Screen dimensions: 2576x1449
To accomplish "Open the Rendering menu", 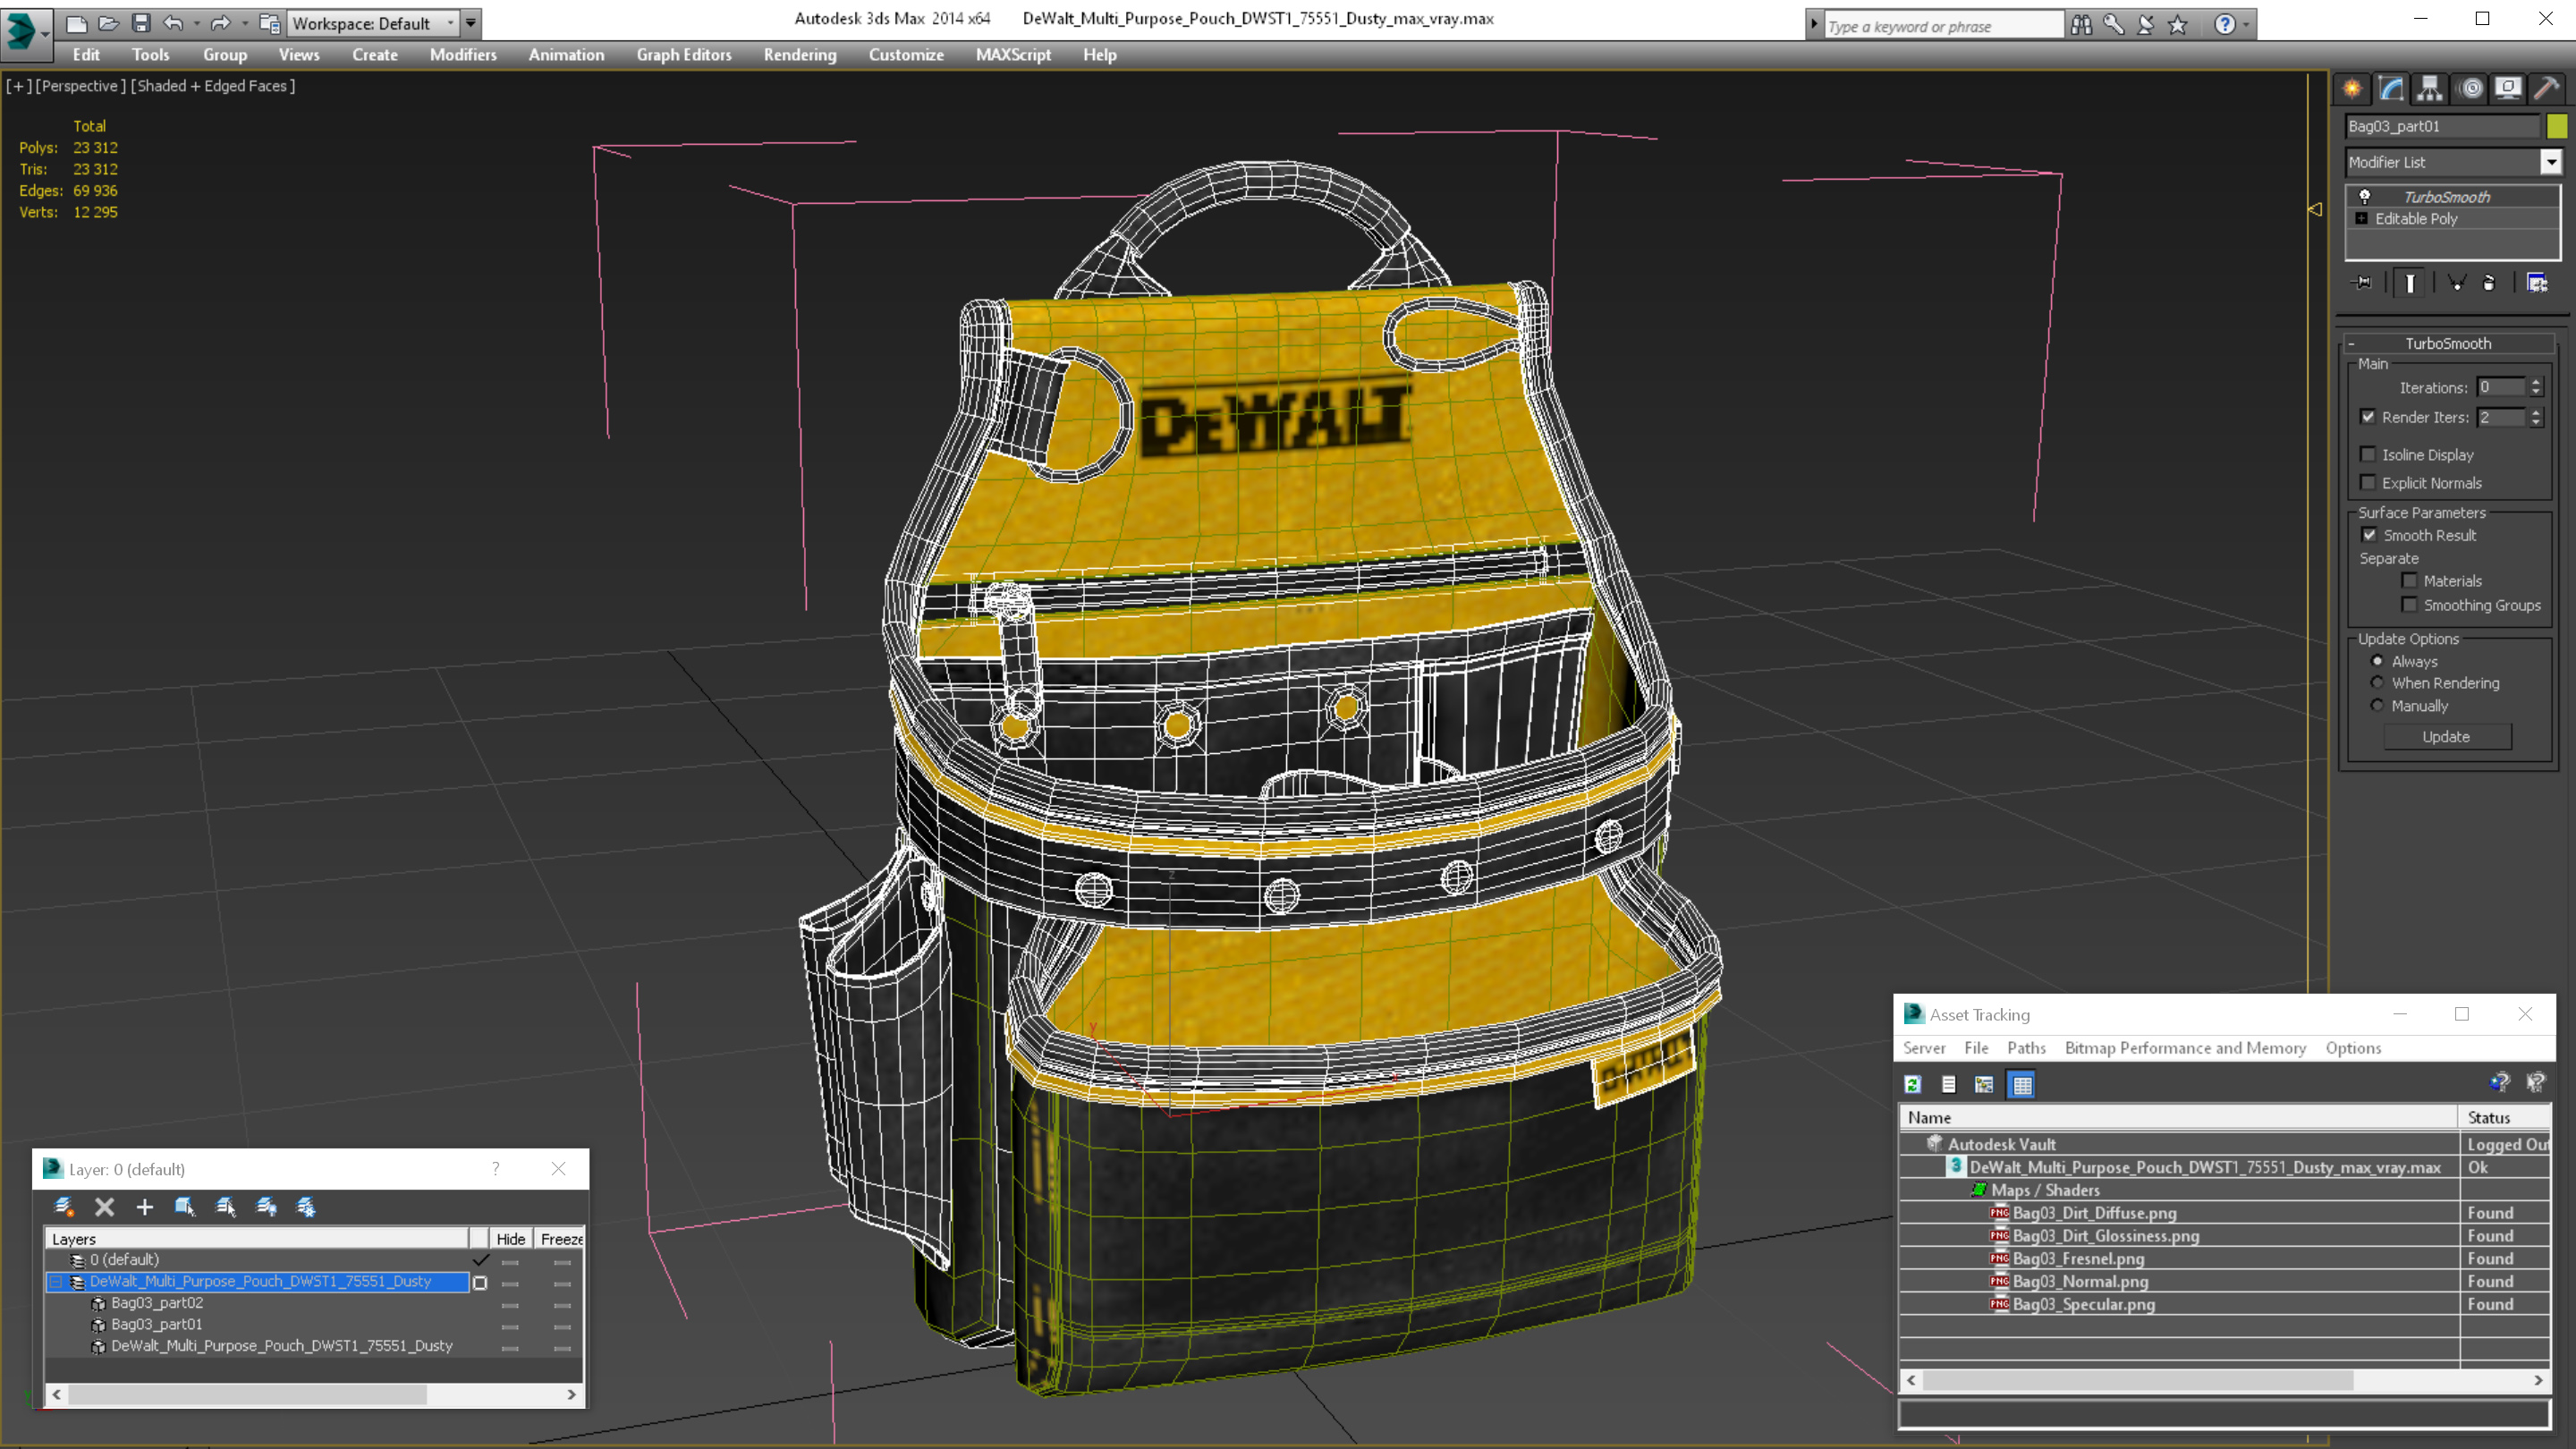I will pos(799,55).
